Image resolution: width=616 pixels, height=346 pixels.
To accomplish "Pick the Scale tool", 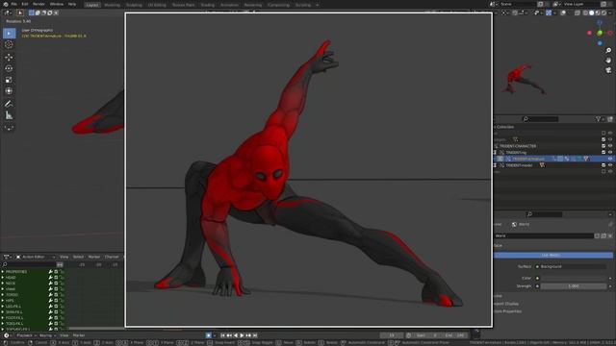I will (x=9, y=80).
